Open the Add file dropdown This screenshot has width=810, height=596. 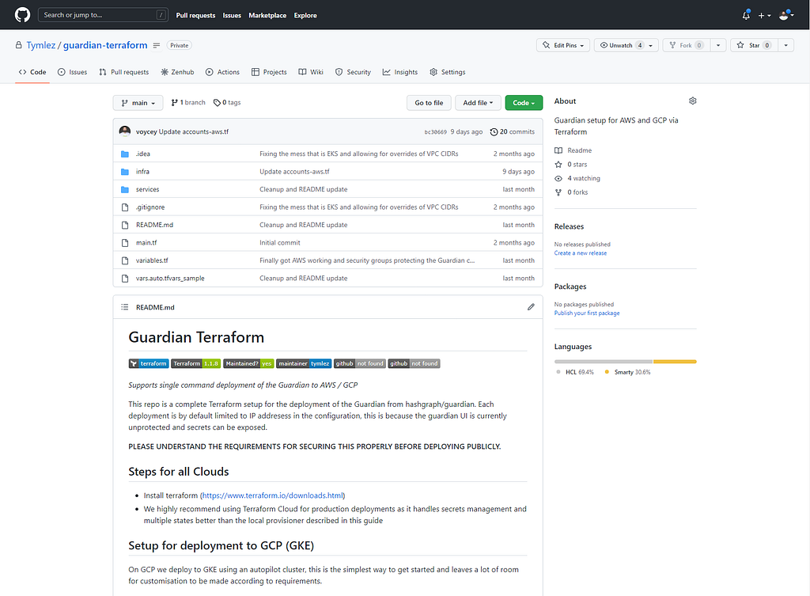pos(478,103)
